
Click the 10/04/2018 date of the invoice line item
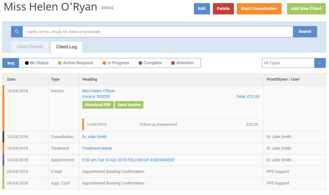click(97, 125)
